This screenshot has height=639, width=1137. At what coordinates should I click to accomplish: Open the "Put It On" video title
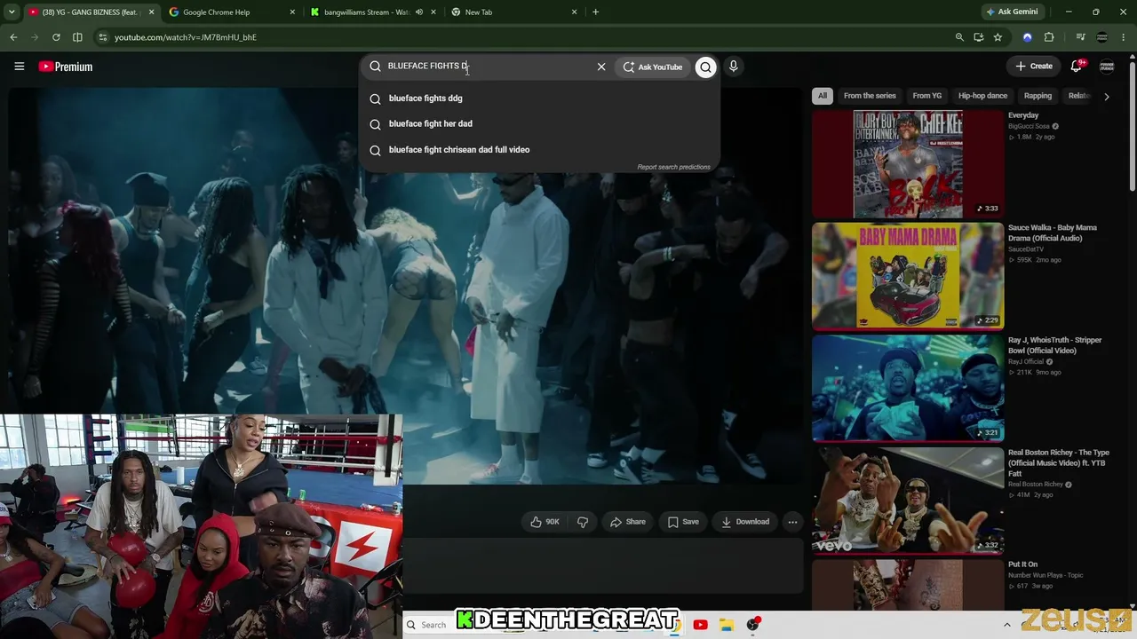point(1022,564)
